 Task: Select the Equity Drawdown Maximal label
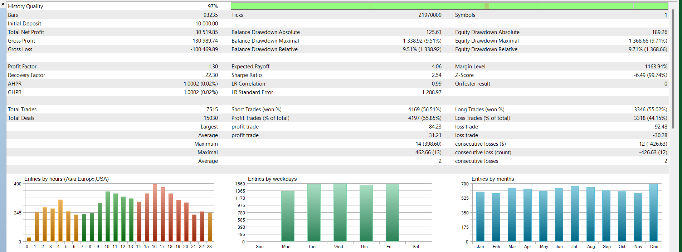point(487,41)
